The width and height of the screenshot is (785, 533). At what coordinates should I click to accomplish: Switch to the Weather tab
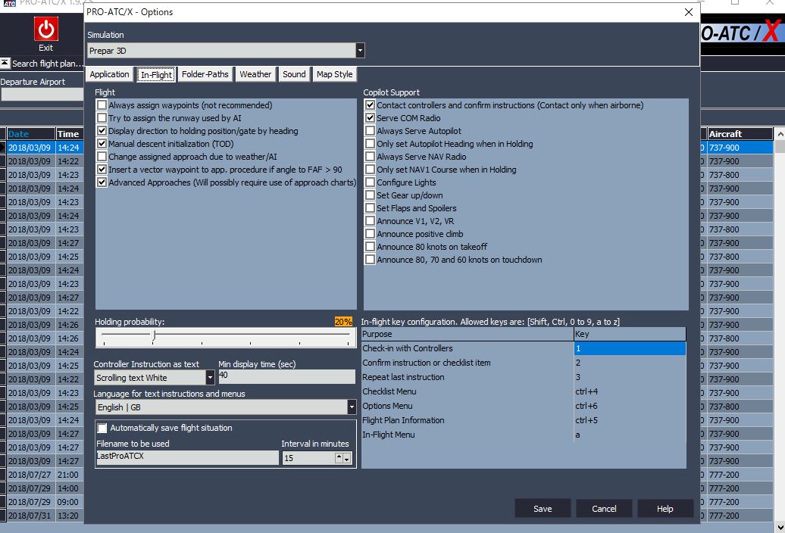pyautogui.click(x=255, y=74)
